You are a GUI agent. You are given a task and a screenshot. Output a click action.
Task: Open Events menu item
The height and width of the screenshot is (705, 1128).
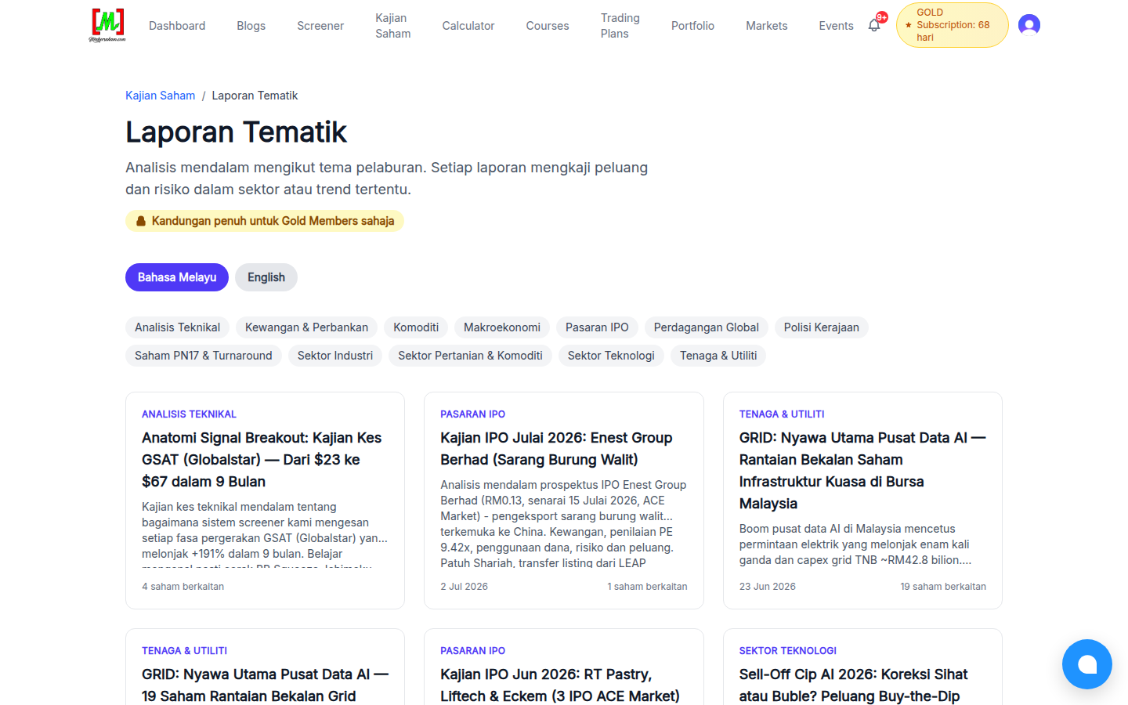coord(836,26)
